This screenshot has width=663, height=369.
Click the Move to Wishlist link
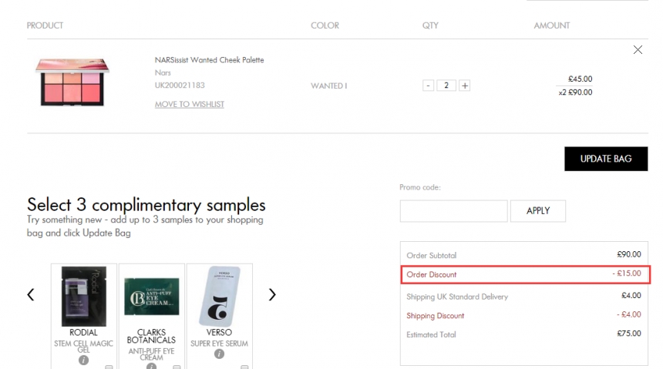(x=190, y=104)
